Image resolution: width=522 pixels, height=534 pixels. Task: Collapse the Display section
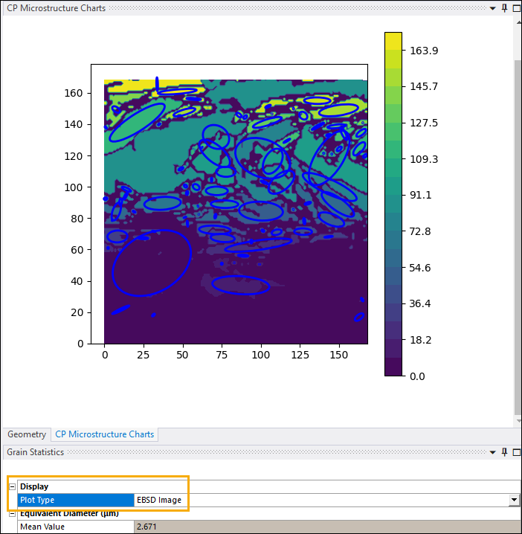click(x=12, y=486)
